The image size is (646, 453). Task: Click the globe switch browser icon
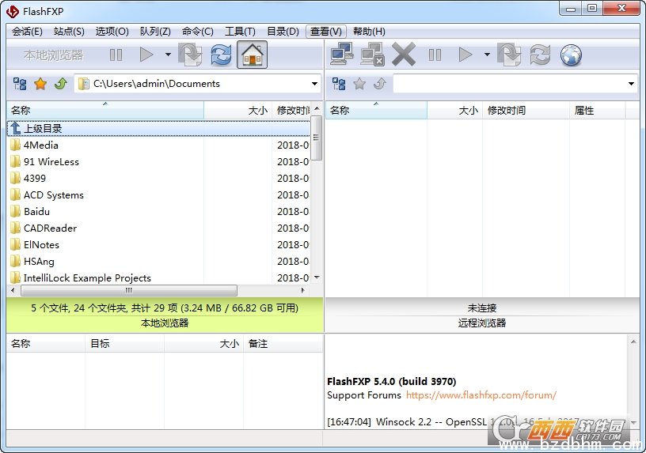571,55
